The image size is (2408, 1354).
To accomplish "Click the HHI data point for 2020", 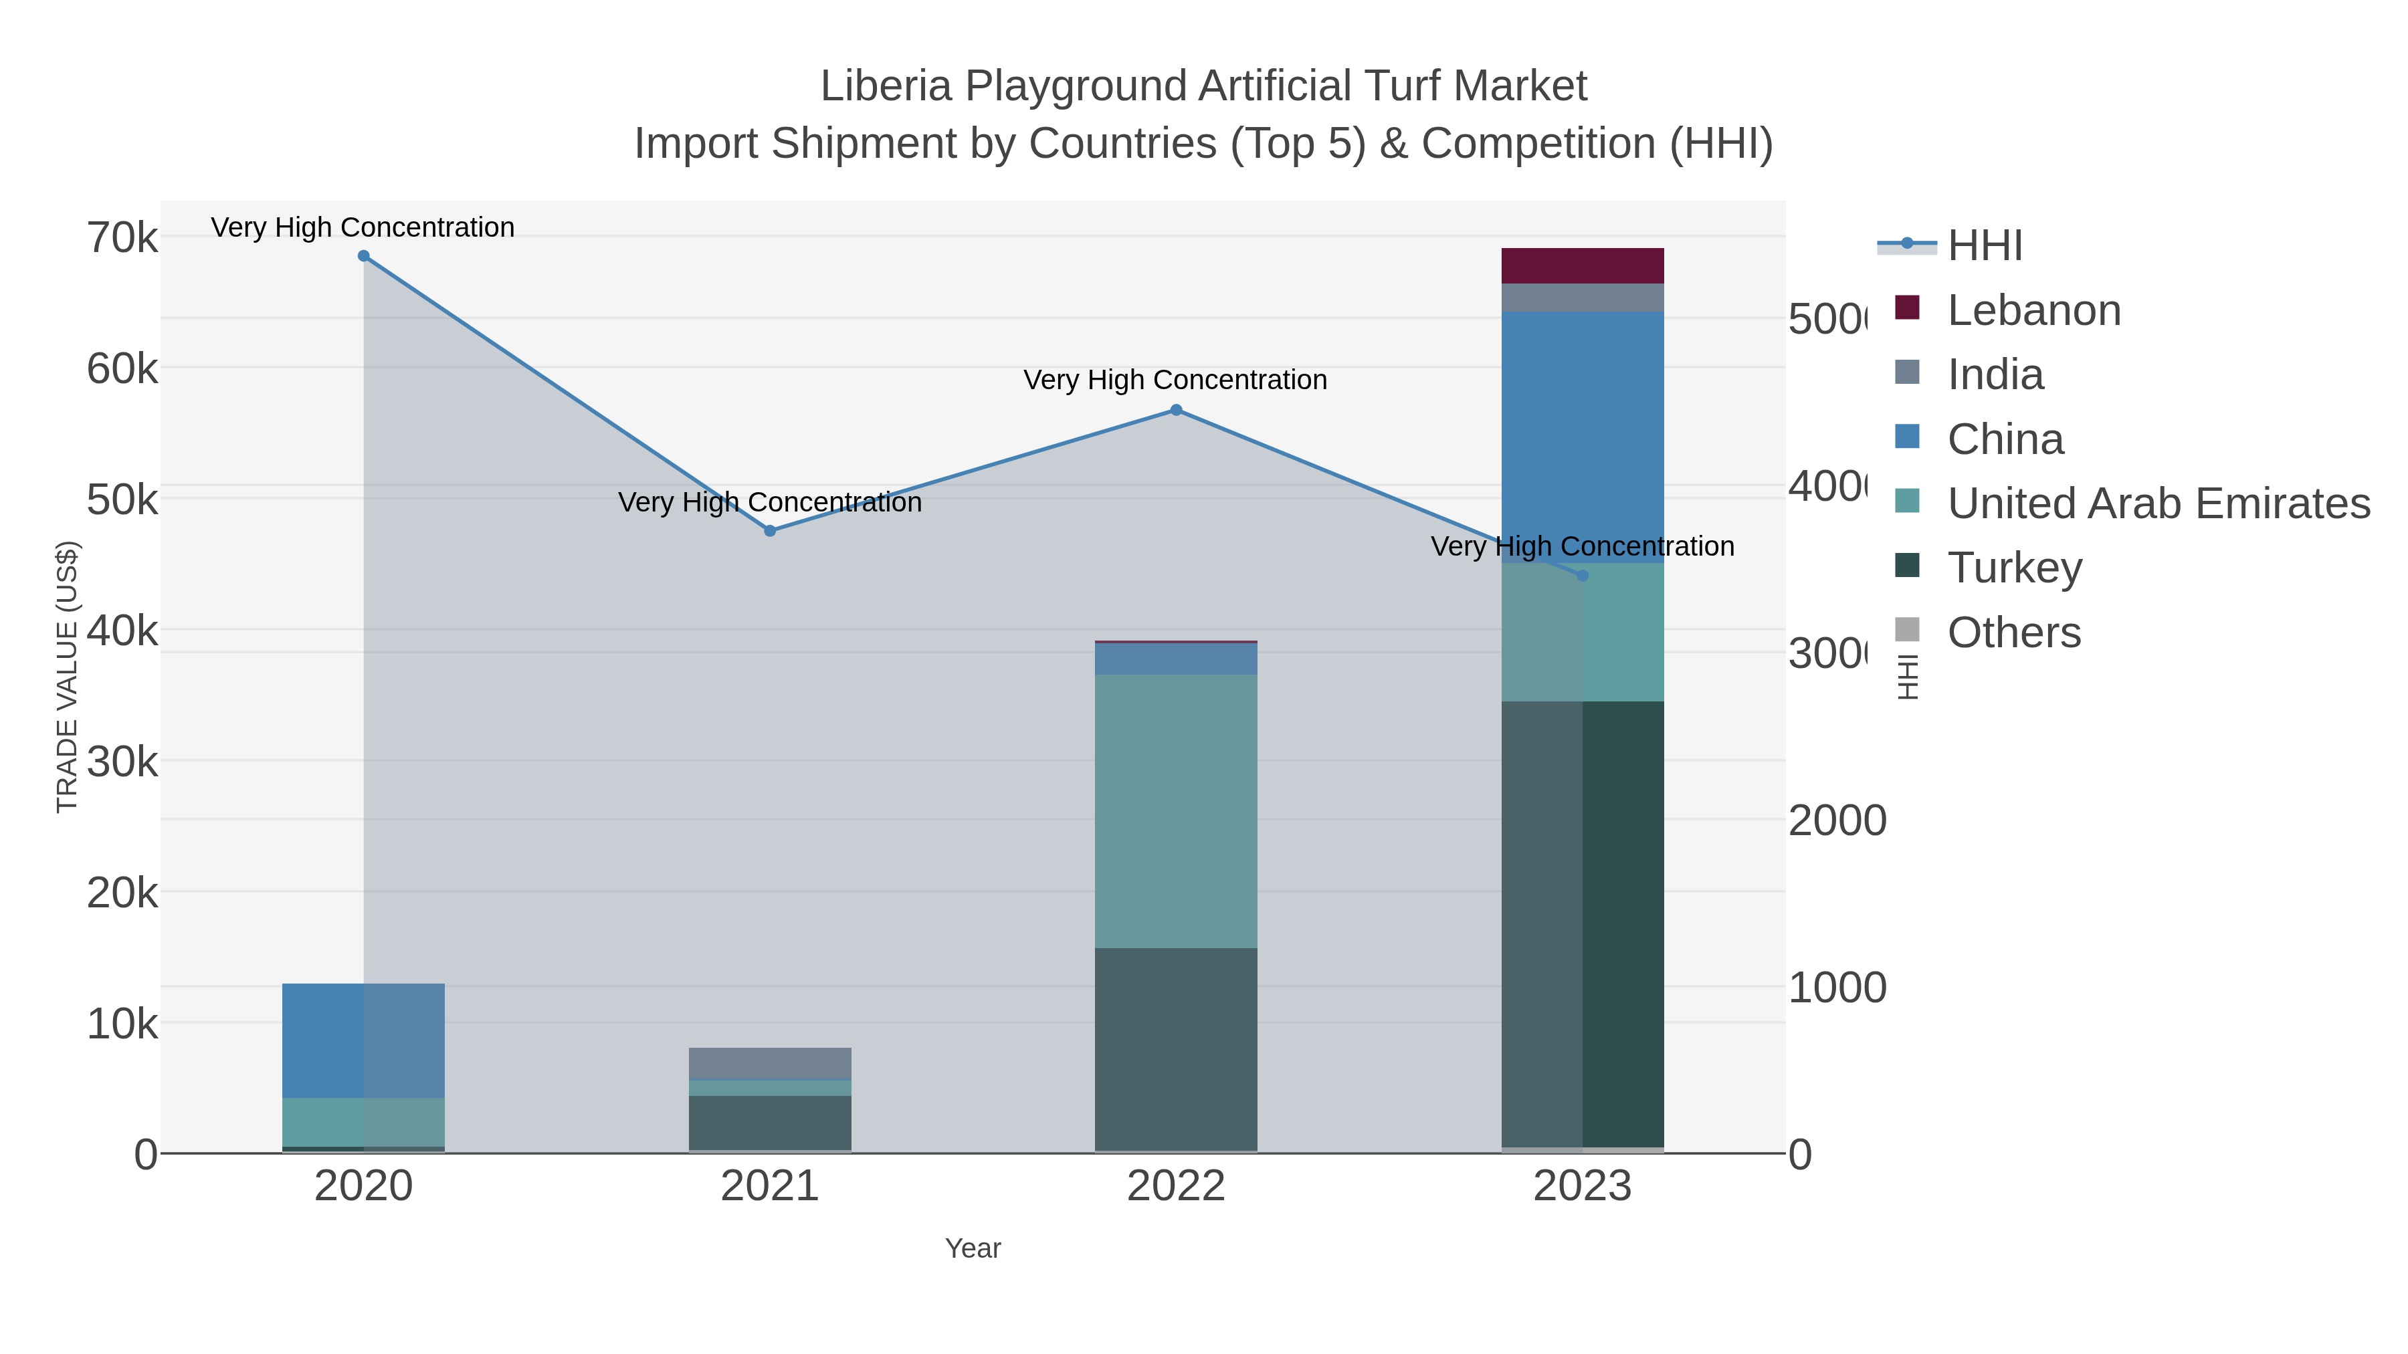I will coord(364,256).
